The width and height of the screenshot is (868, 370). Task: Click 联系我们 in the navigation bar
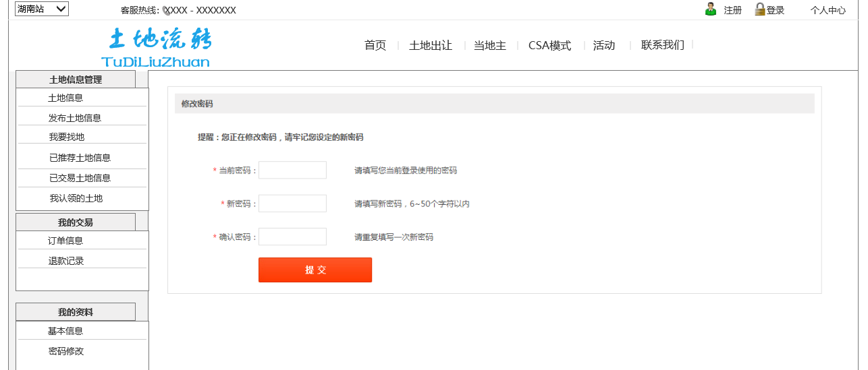pos(662,45)
